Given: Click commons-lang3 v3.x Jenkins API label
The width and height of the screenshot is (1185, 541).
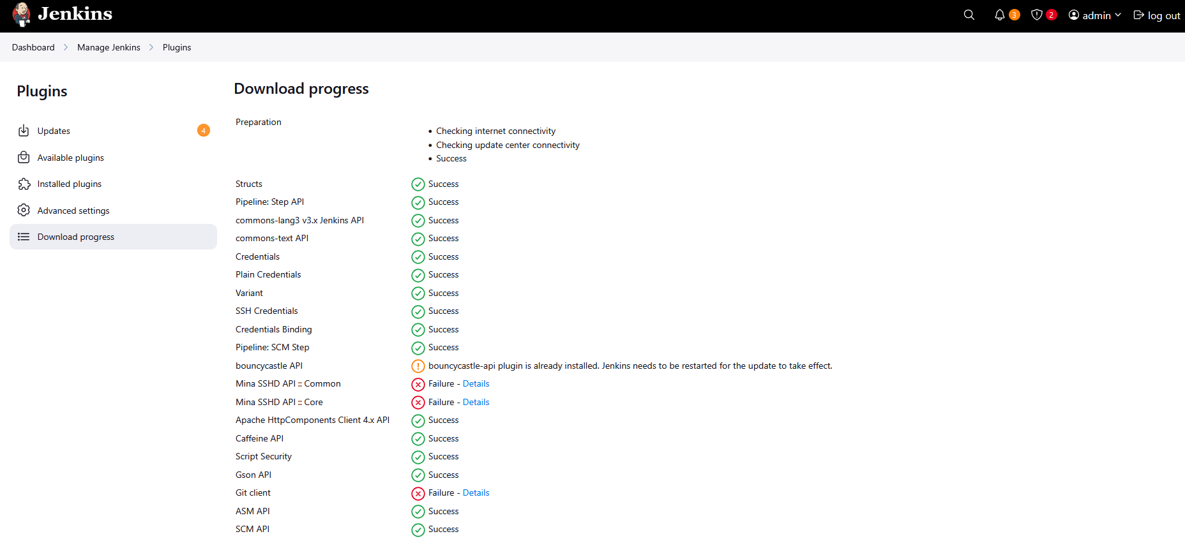Looking at the screenshot, I should 299,220.
